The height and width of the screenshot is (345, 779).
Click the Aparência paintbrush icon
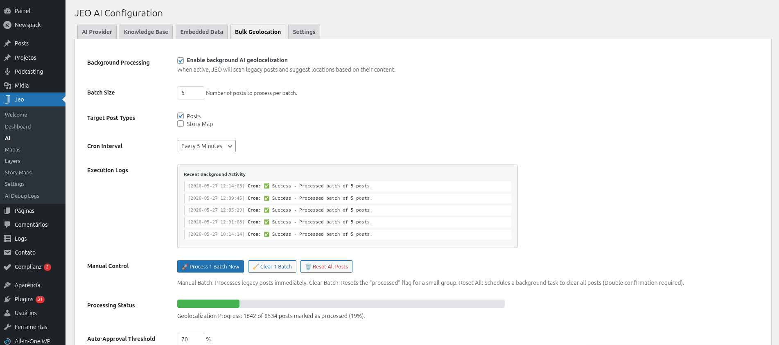tap(7, 285)
